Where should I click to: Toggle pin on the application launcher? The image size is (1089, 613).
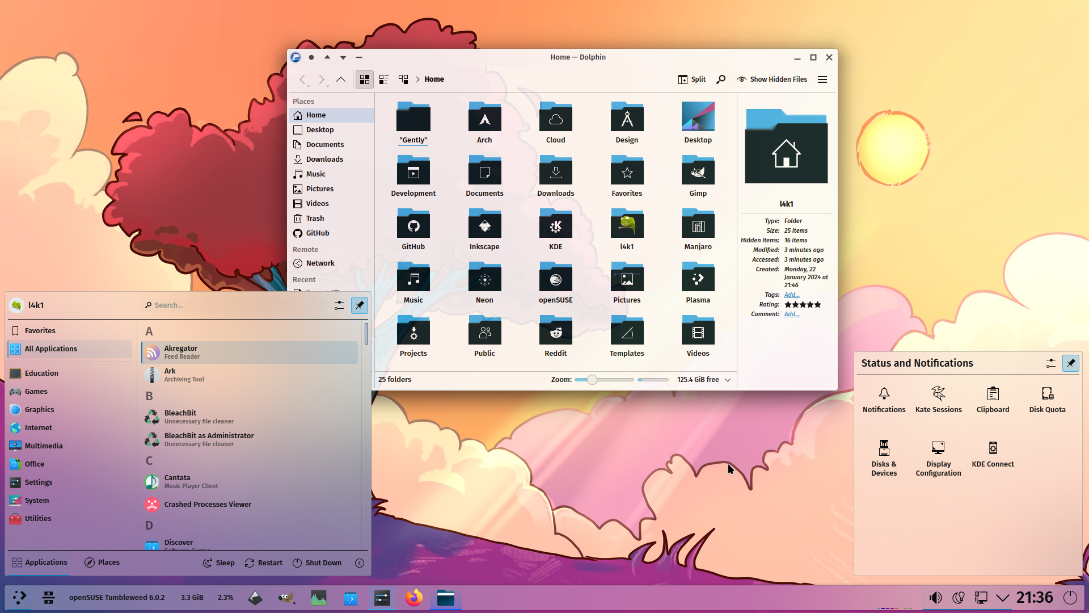click(360, 305)
